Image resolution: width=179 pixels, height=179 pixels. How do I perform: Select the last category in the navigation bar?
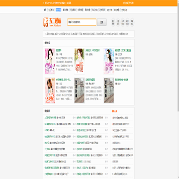124,10
